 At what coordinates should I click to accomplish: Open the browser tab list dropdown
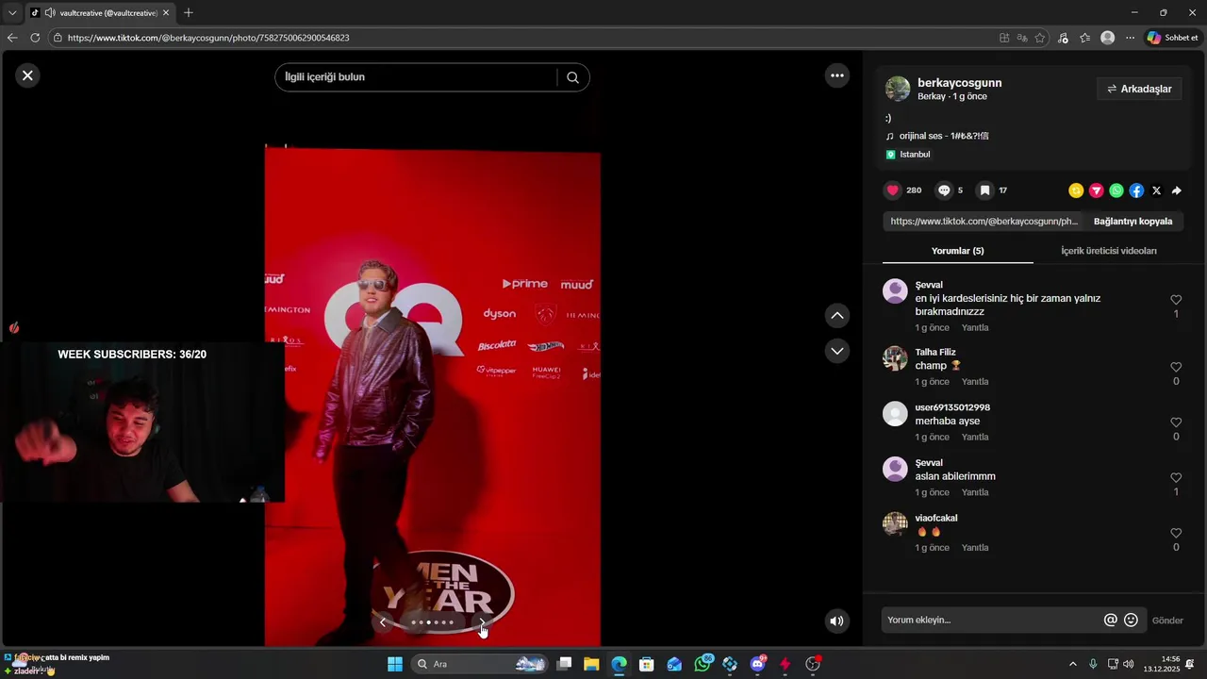click(x=12, y=13)
